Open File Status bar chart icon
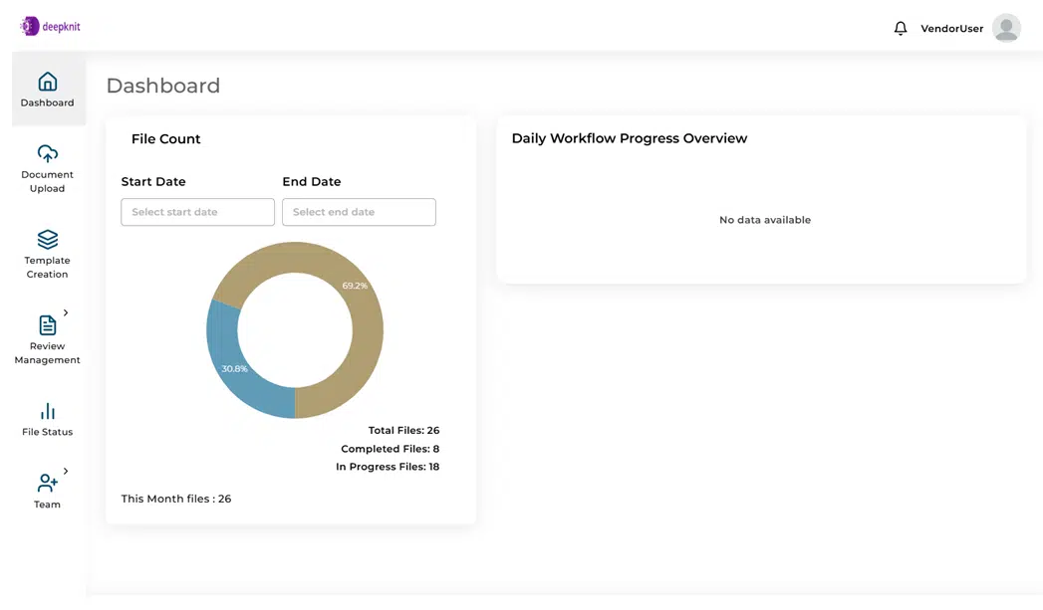Viewport: 1043px width, 610px height. (47, 411)
